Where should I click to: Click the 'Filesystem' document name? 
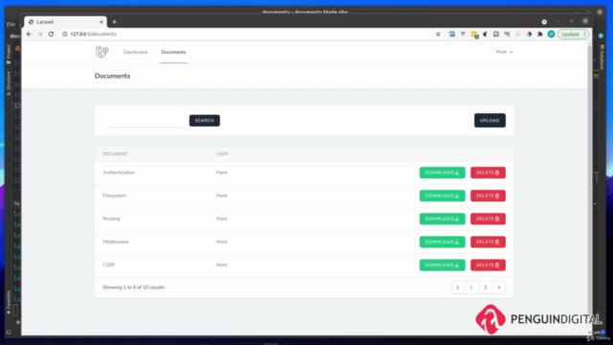(115, 195)
